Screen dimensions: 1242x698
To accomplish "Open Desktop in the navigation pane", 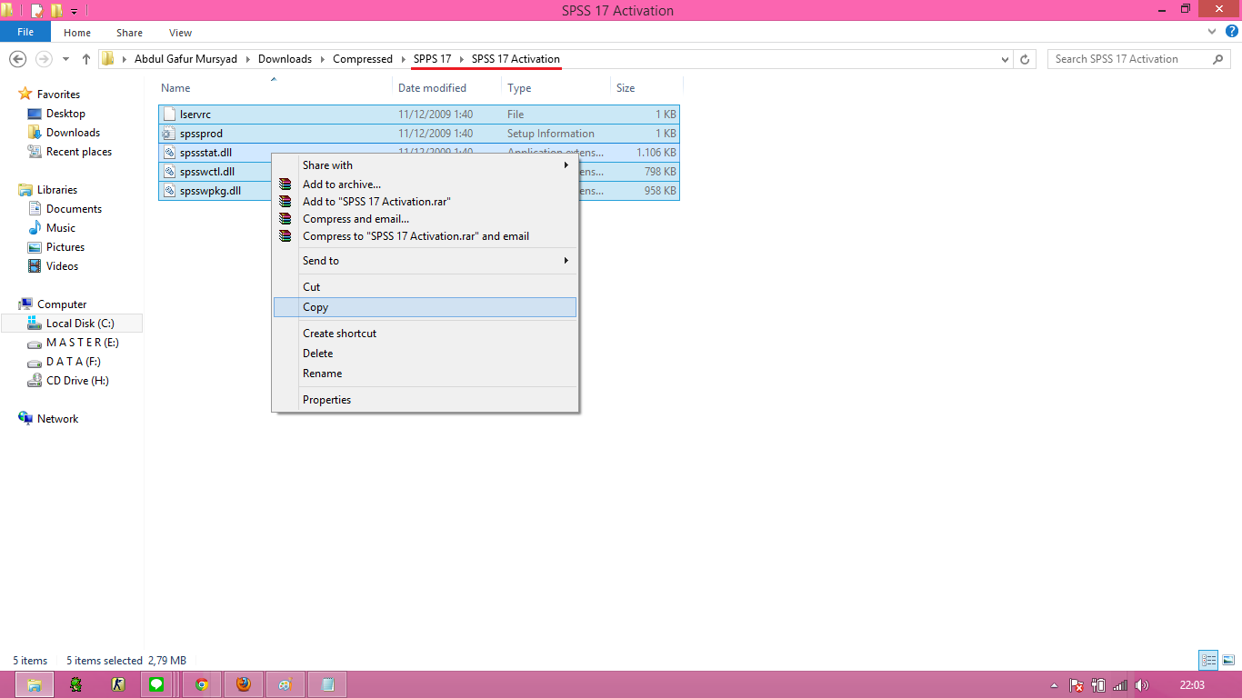I will click(x=65, y=114).
